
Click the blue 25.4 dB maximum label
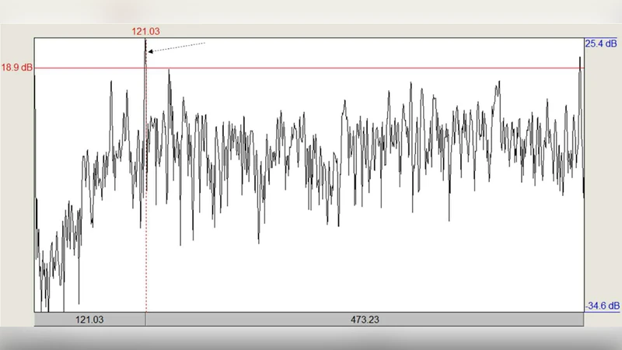coord(602,44)
